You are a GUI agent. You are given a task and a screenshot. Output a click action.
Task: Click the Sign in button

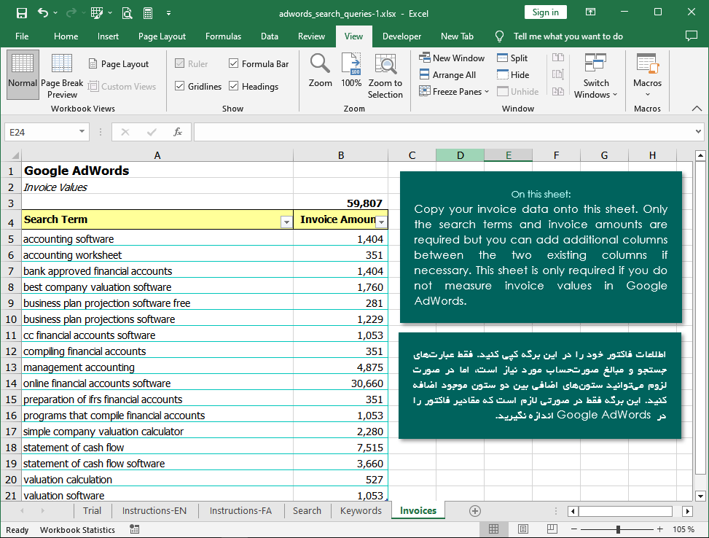click(x=545, y=12)
